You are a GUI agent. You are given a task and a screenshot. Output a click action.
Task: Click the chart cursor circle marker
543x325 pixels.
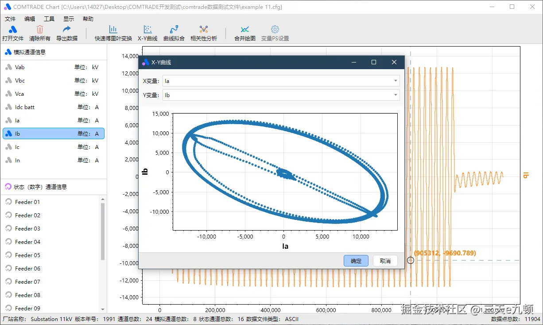(411, 260)
